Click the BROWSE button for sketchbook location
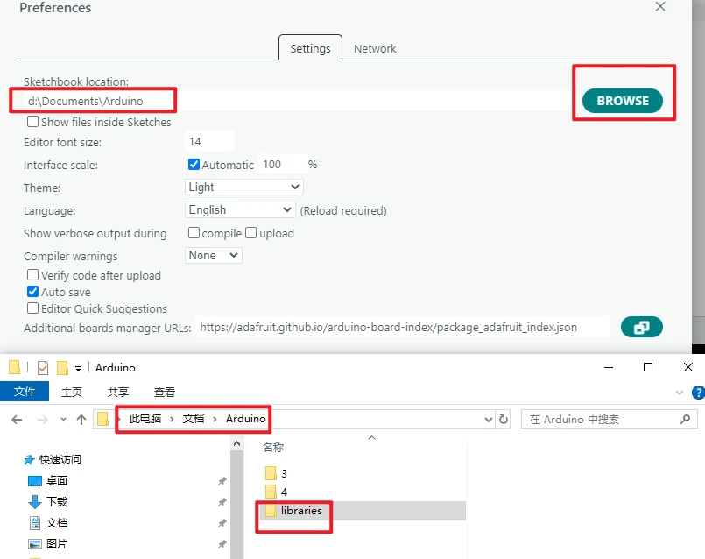 [x=623, y=101]
